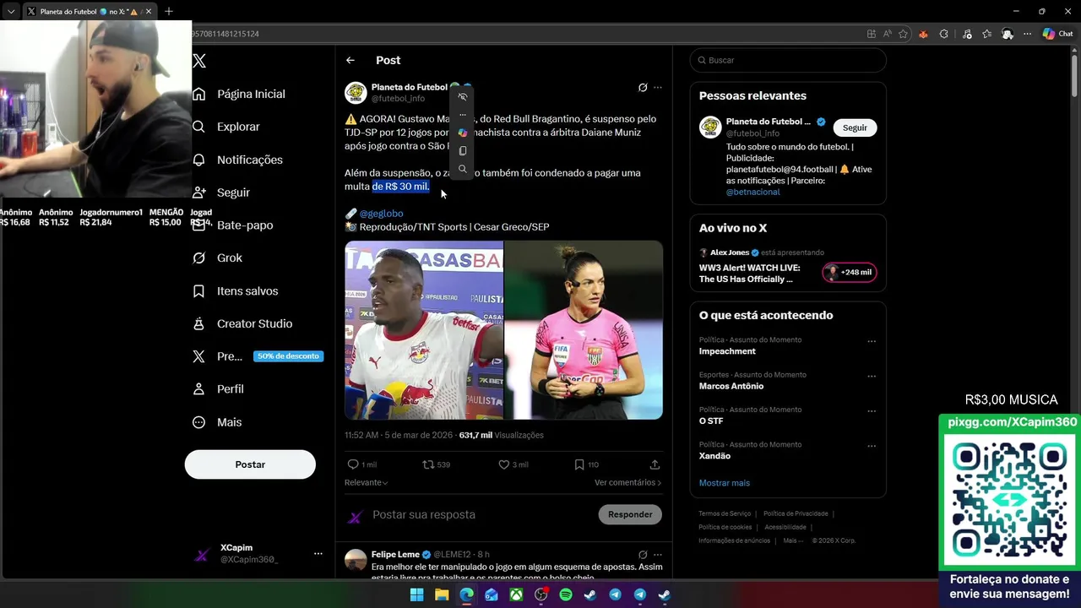
Task: Open Premium with 50% de desconto
Action: [258, 356]
